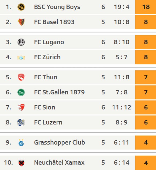Viewport: 156px width, 170px height.
Task: Click the 19:4 goal difference value
Action: click(x=122, y=7)
